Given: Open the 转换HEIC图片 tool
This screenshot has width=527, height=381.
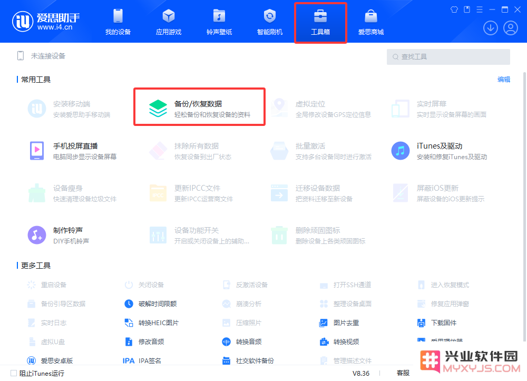Looking at the screenshot, I should pyautogui.click(x=152, y=323).
